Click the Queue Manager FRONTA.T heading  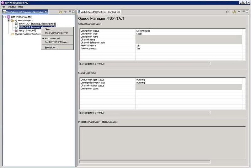pyautogui.click(x=101, y=18)
